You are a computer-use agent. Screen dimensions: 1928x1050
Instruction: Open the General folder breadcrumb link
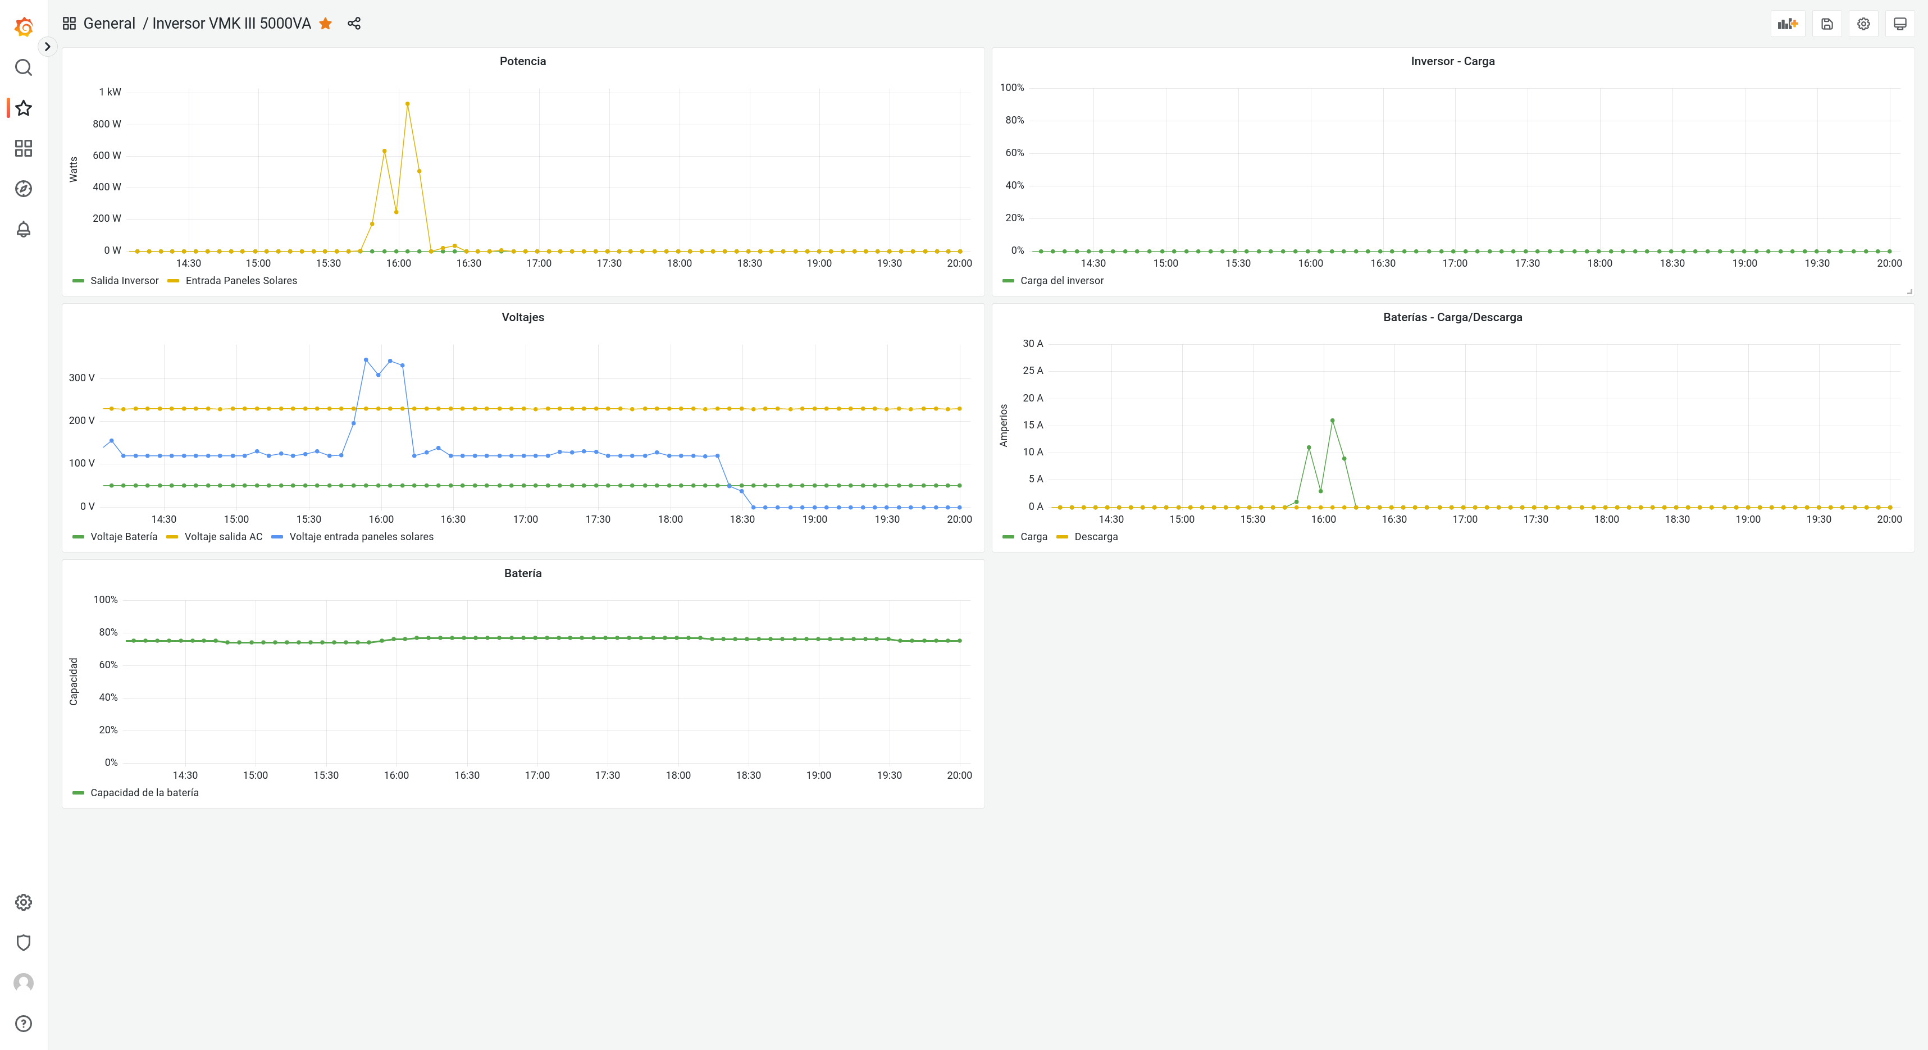point(110,24)
